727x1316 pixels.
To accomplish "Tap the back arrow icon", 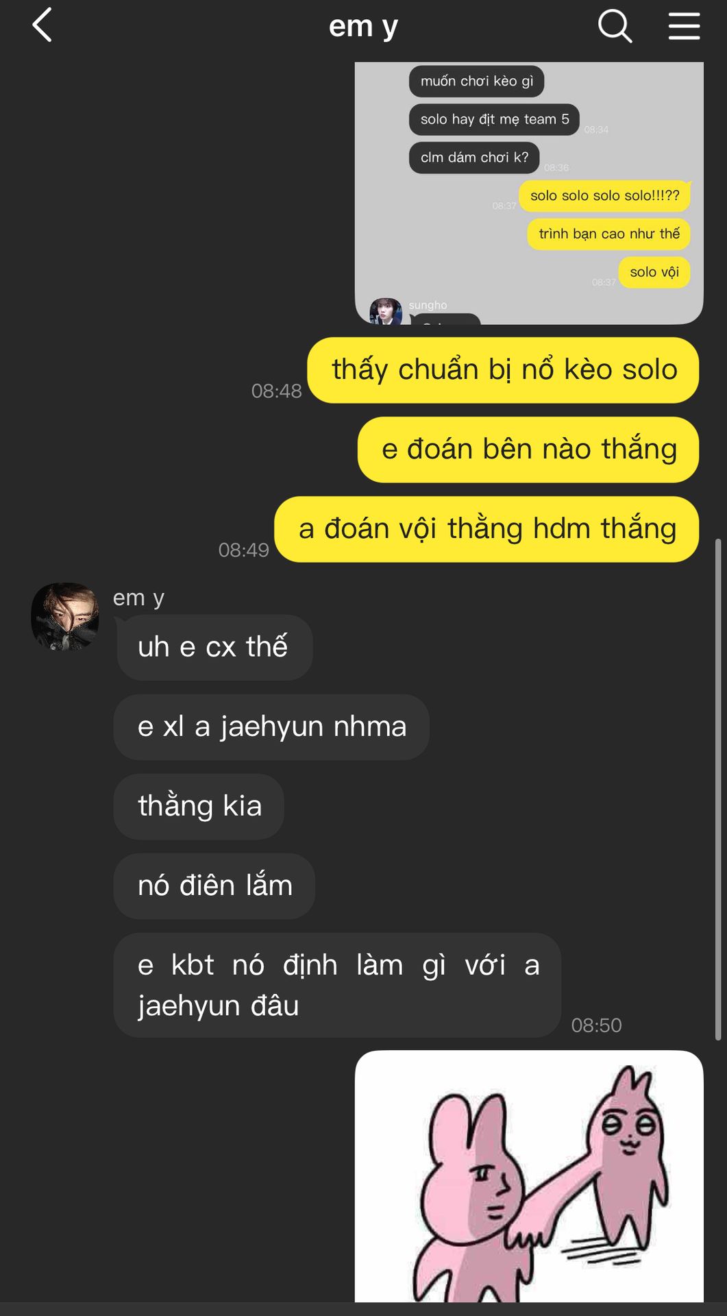I will [x=42, y=25].
